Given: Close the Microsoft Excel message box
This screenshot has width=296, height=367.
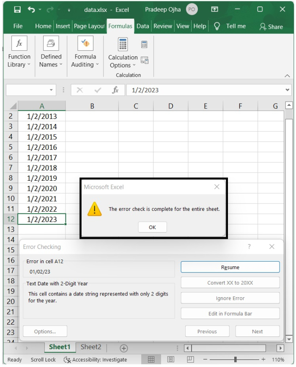Looking at the screenshot, I should coord(217,187).
